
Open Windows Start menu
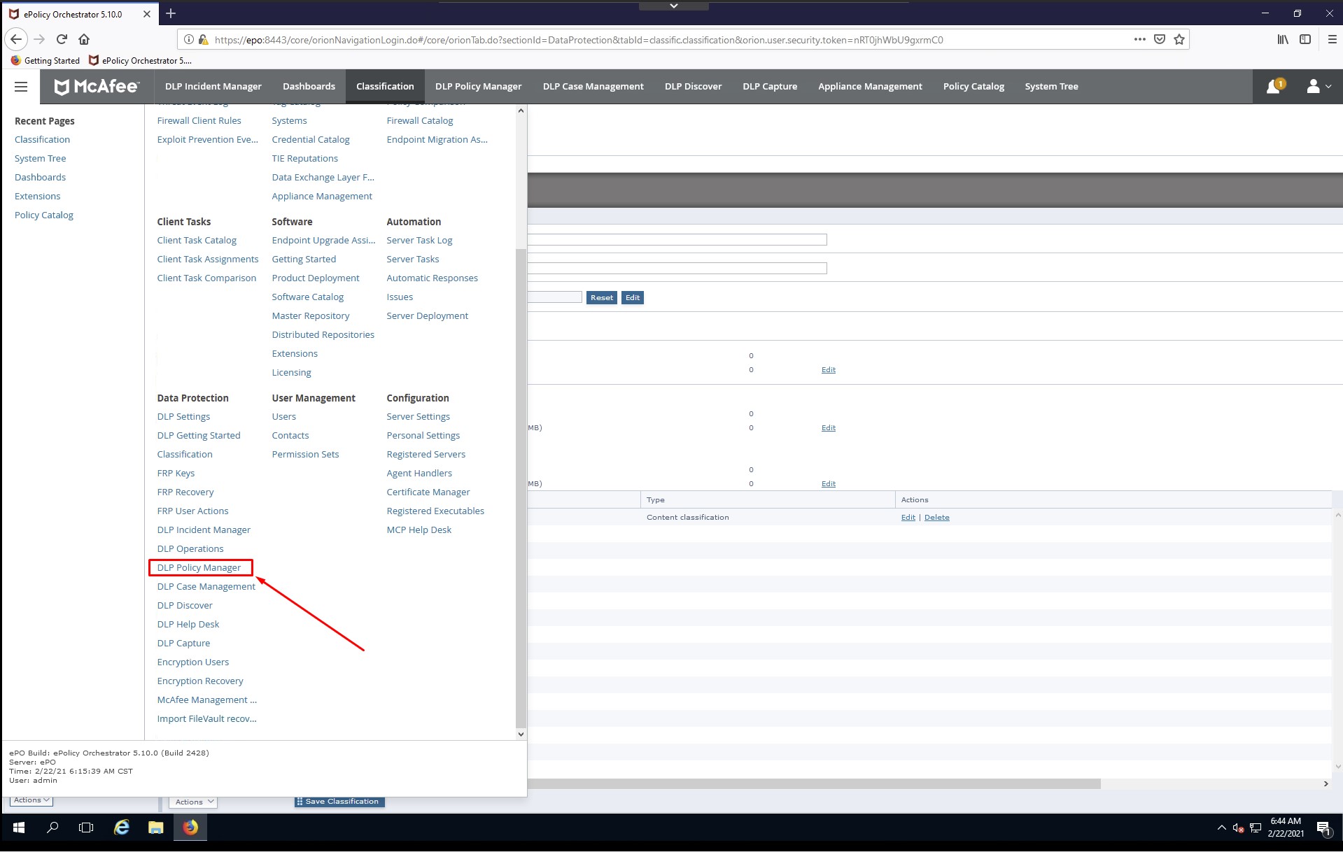pyautogui.click(x=19, y=828)
